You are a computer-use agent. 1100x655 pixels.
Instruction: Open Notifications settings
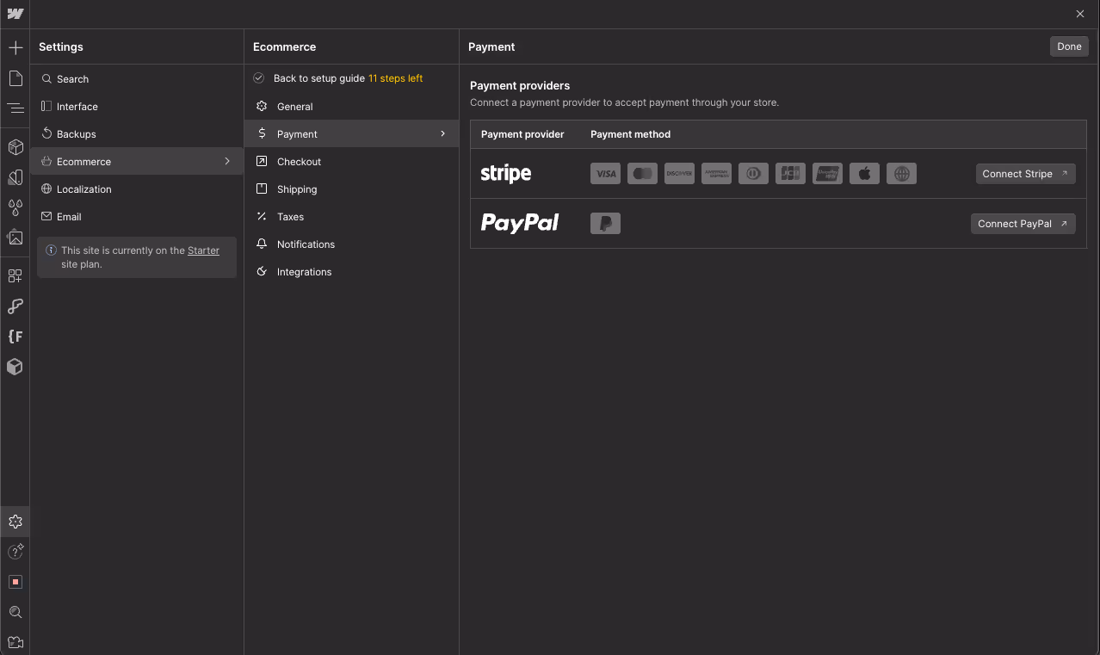pos(351,244)
